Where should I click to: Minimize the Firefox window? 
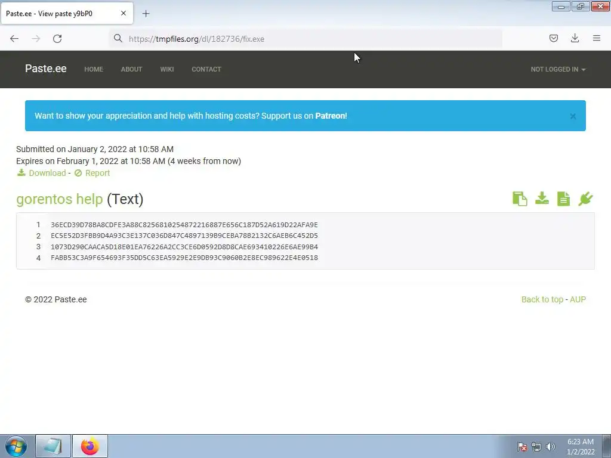tap(561, 7)
